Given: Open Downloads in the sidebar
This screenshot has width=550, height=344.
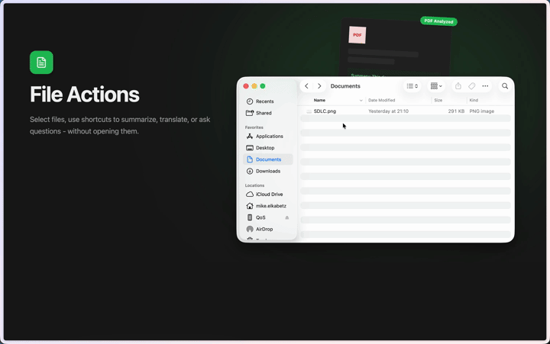Looking at the screenshot, I should pos(268,171).
